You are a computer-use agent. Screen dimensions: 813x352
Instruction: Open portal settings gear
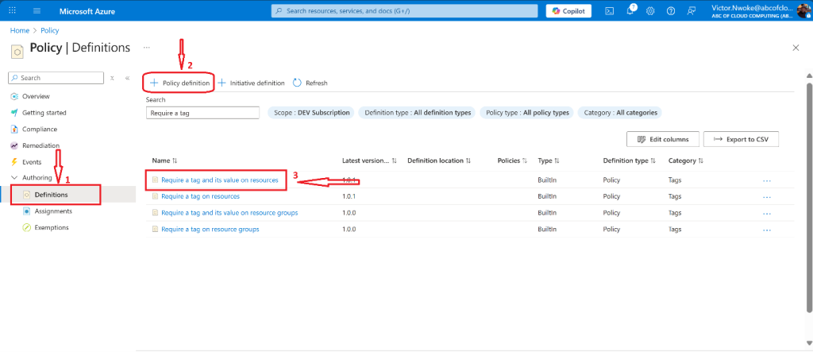tap(650, 11)
